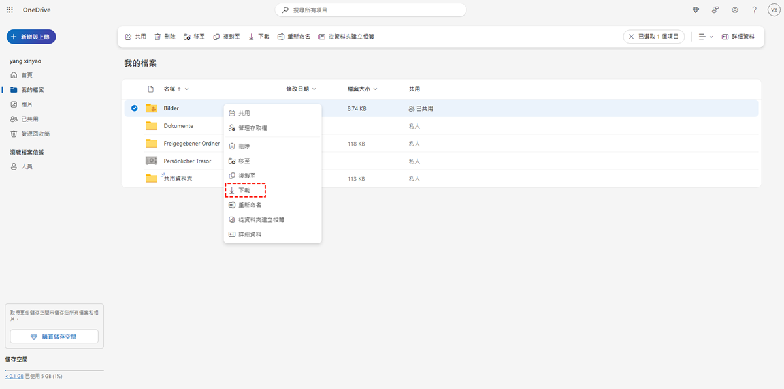Click the 搜尋所有項目 search box

pos(370,10)
